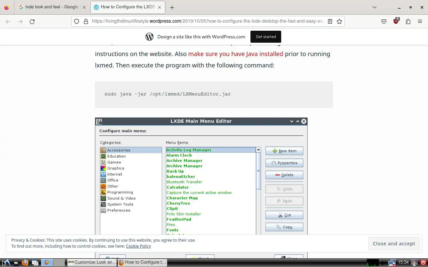Viewport: 428px width, 267px height.
Task: Select 'Office' category in the screenshot
Action: (131, 180)
